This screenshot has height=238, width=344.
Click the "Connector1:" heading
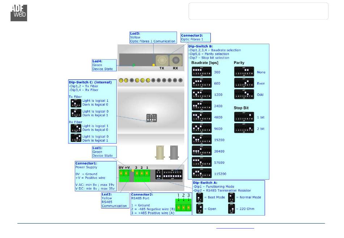pyautogui.click(x=86, y=163)
